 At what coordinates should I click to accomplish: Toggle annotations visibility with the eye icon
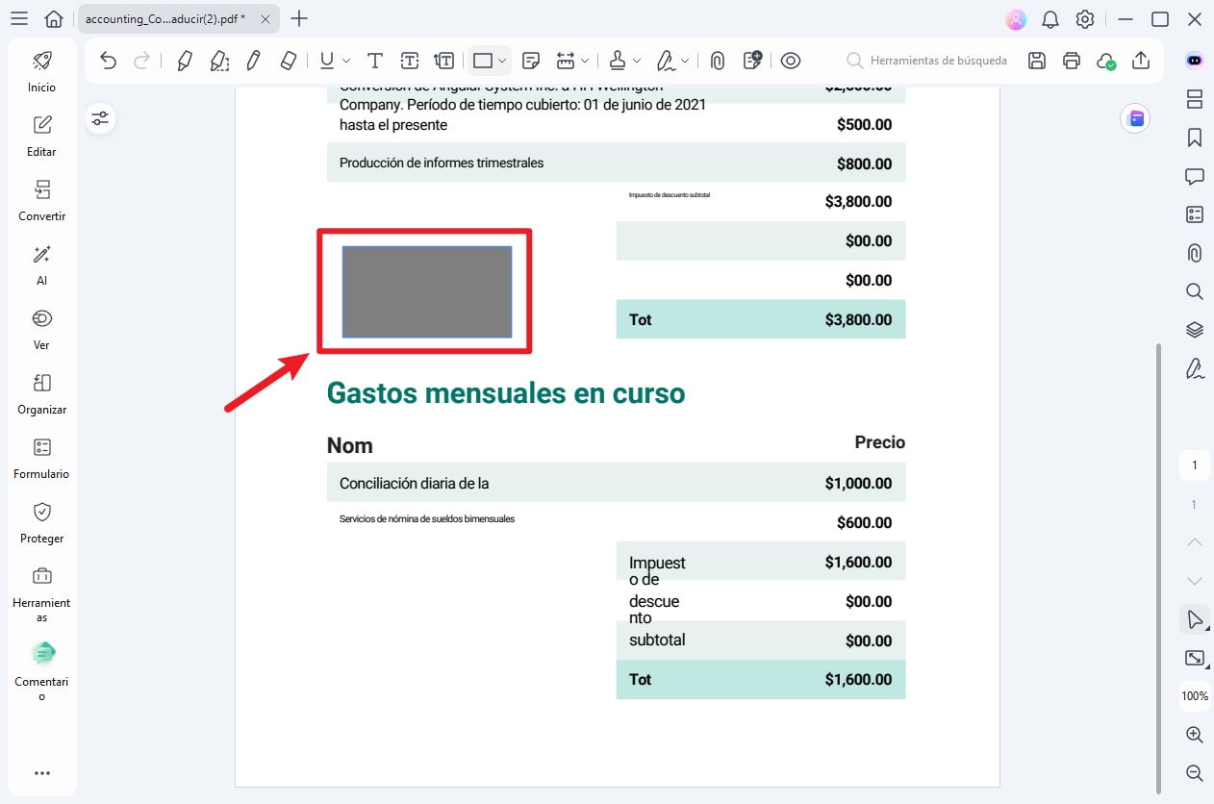[x=791, y=60]
